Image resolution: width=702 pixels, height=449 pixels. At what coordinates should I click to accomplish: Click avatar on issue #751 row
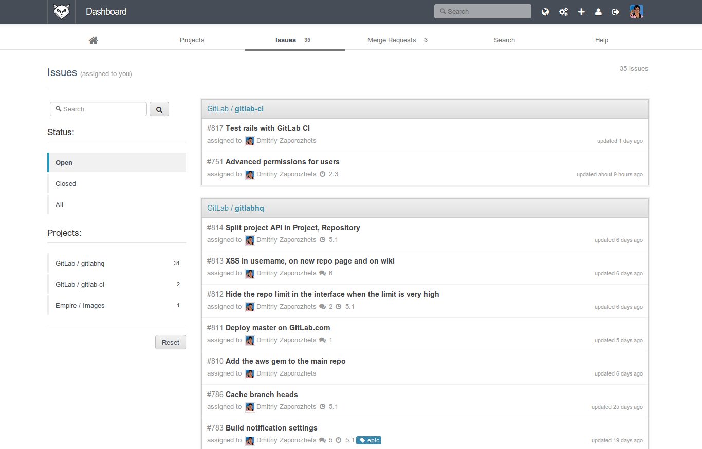tap(250, 175)
